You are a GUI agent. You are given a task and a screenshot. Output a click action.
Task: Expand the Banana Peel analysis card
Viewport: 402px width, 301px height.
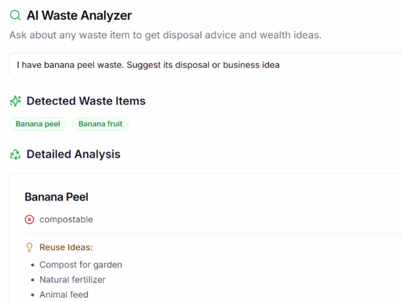(x=56, y=197)
